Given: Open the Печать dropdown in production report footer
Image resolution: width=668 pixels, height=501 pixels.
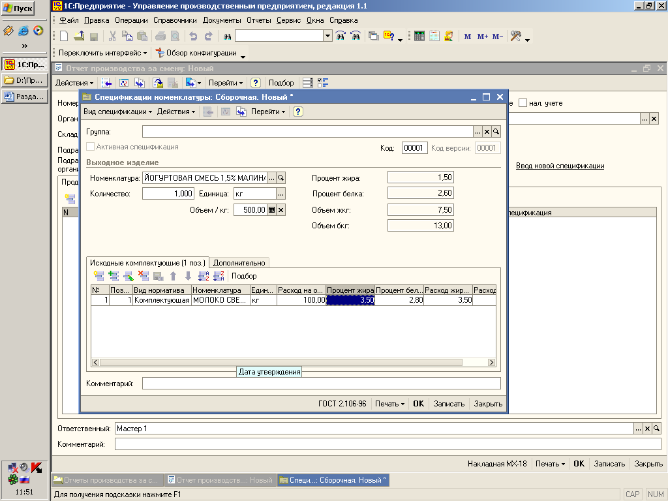Looking at the screenshot, I should [x=550, y=464].
